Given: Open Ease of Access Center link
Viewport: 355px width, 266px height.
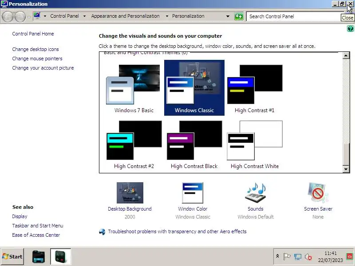Looking at the screenshot, I should click(36, 235).
